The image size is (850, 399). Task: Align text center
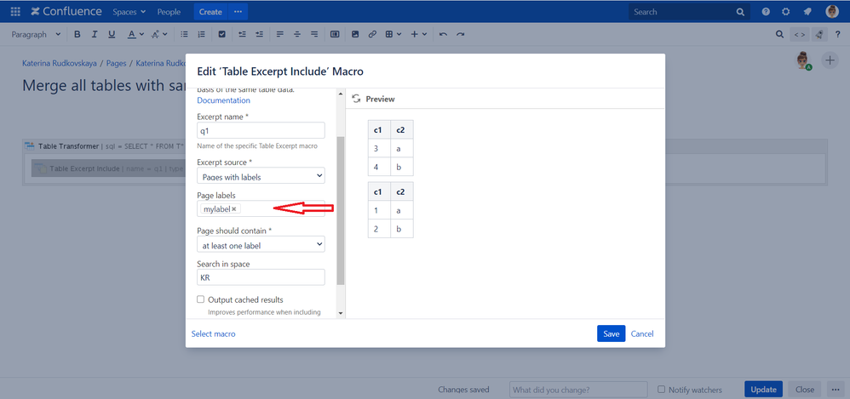coord(297,34)
